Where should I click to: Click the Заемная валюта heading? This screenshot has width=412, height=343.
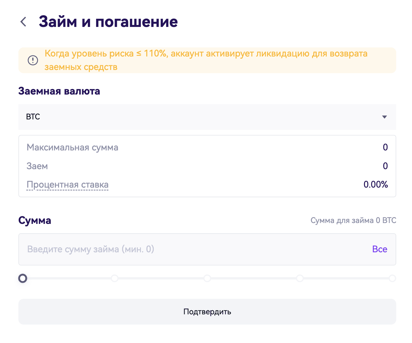[x=59, y=91]
